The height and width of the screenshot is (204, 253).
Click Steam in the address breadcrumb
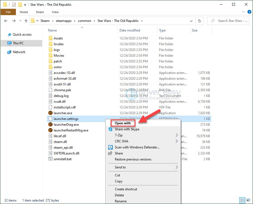[x=45, y=21]
